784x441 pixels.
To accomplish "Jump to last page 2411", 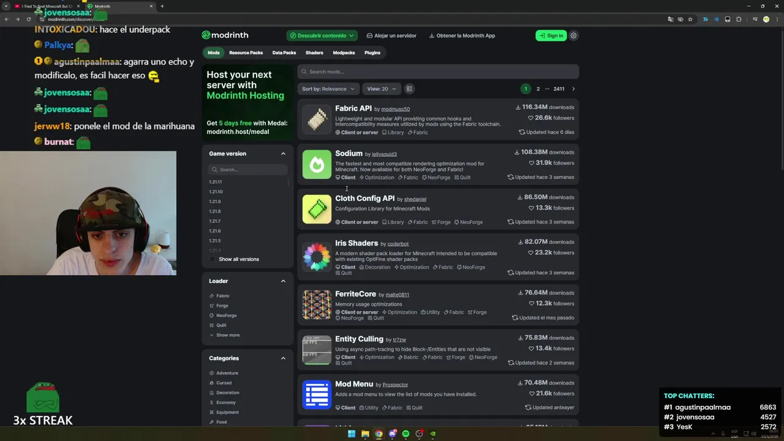I will click(x=559, y=89).
